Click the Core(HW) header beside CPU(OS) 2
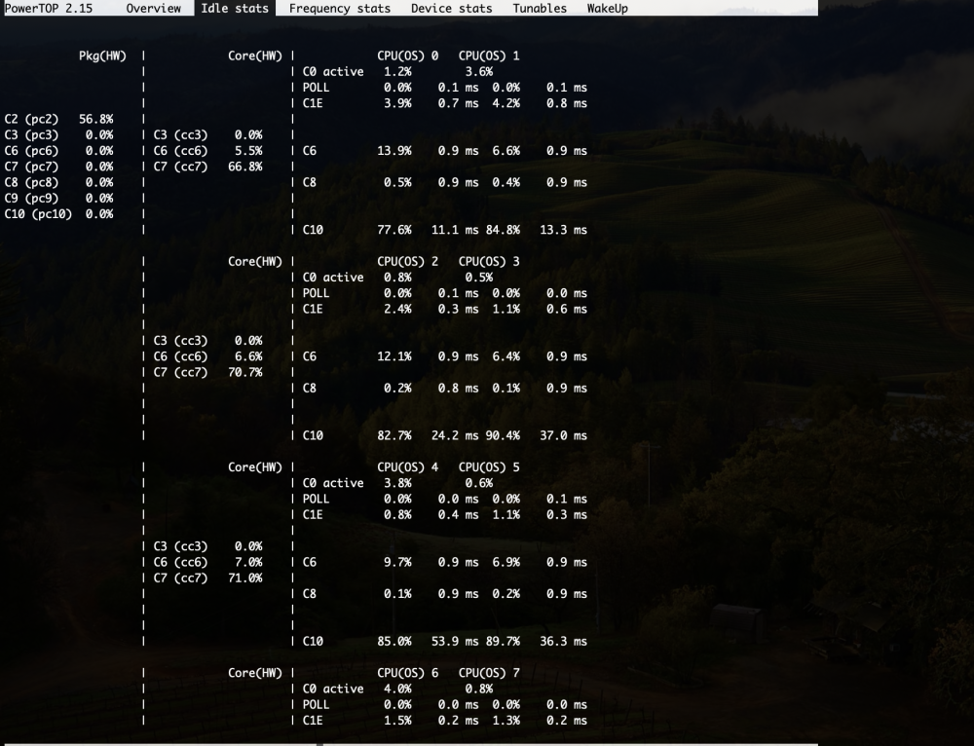This screenshot has height=746, width=974. click(x=255, y=262)
